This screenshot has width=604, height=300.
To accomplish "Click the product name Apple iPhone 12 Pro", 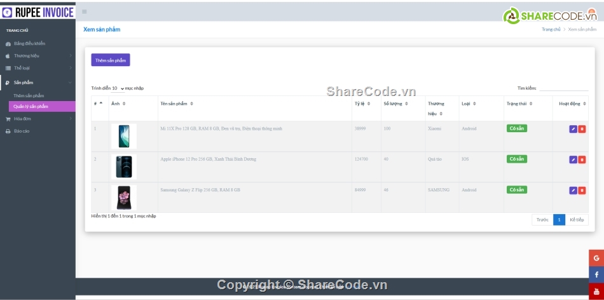I will click(208, 159).
